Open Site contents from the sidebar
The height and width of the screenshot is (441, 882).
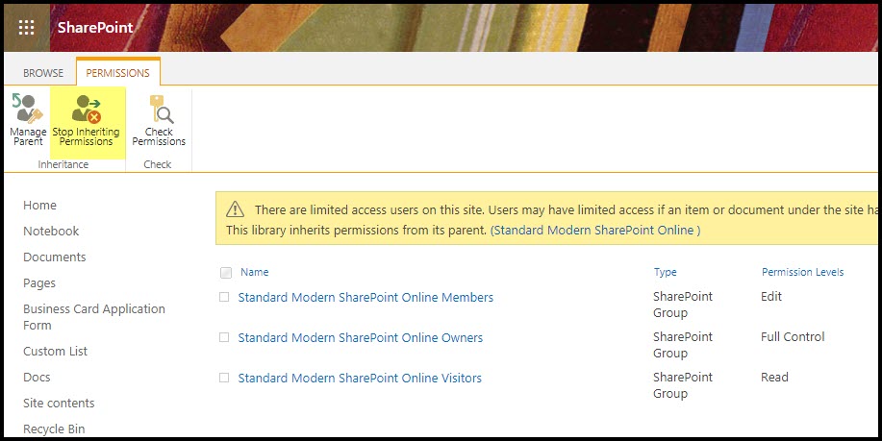[59, 404]
